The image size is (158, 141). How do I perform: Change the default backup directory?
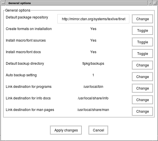point(142,65)
